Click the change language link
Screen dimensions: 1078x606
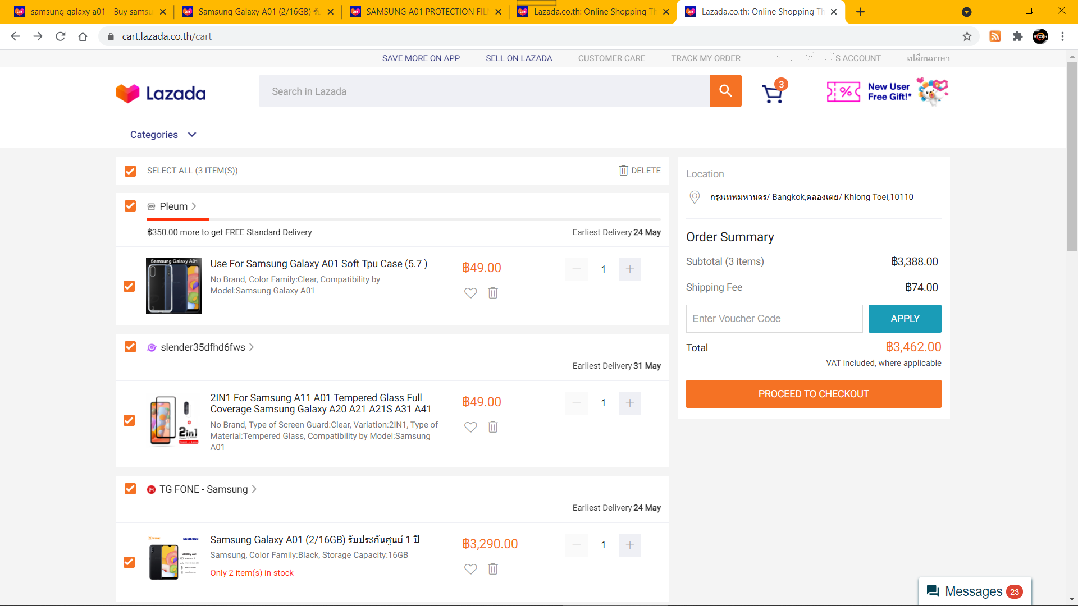pos(928,58)
